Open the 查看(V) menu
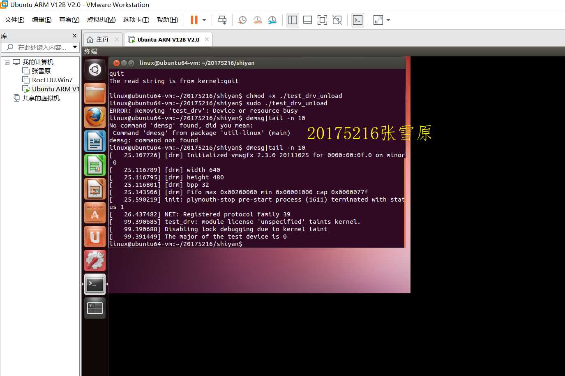This screenshot has width=565, height=376. [x=69, y=20]
